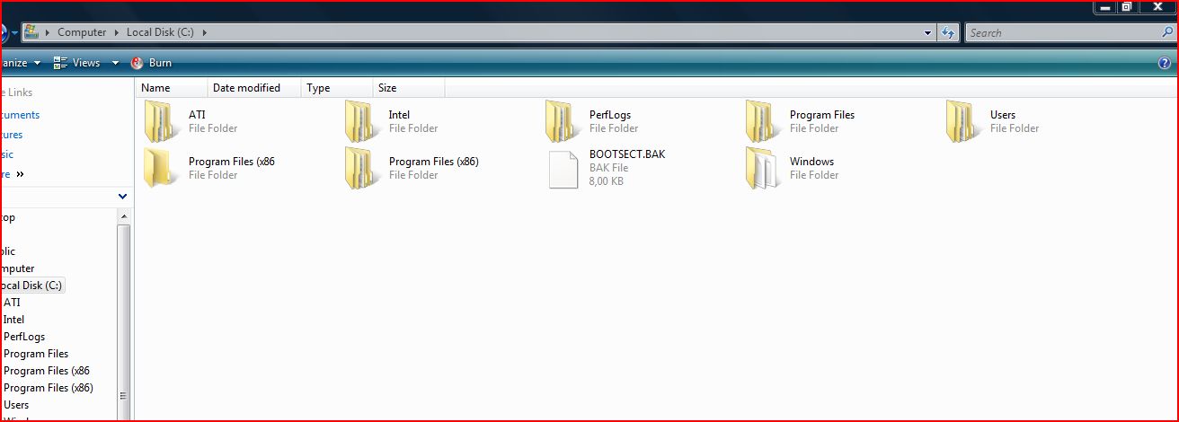Sort by the Size column header
Image resolution: width=1179 pixels, height=422 pixels.
(409, 88)
